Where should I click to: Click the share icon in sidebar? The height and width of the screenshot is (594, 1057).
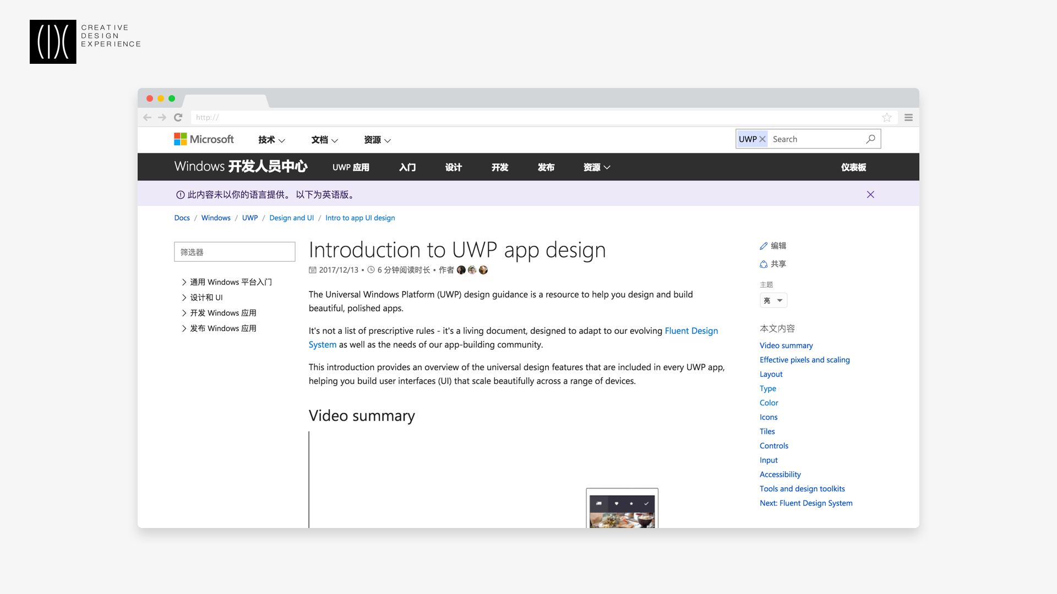coord(764,264)
